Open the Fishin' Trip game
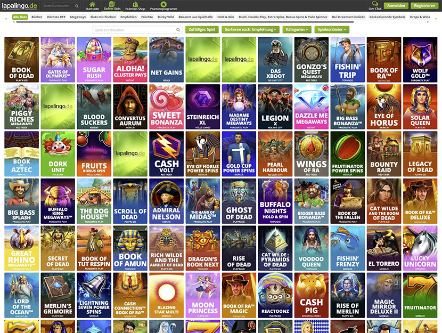 pyautogui.click(x=348, y=60)
